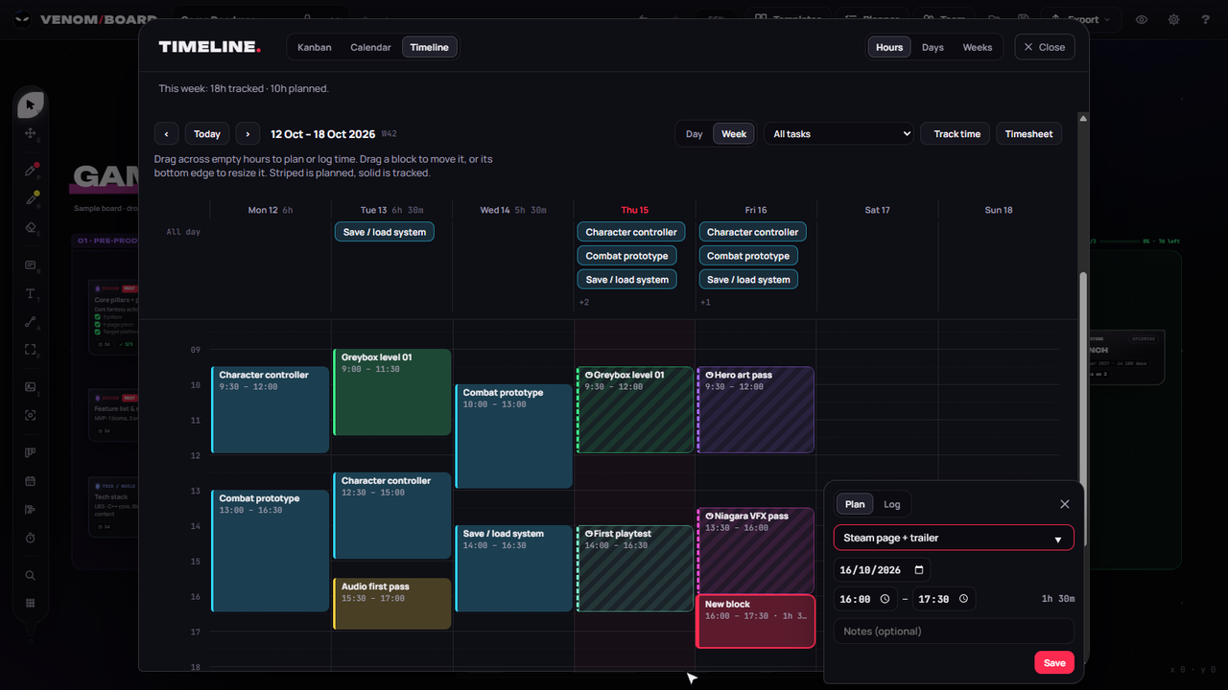1228x690 pixels.
Task: Activate the eraser tool
Action: click(31, 228)
